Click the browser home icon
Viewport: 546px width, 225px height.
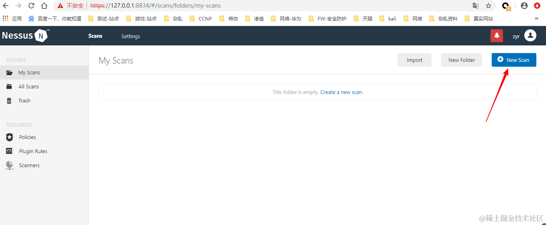coord(44,6)
